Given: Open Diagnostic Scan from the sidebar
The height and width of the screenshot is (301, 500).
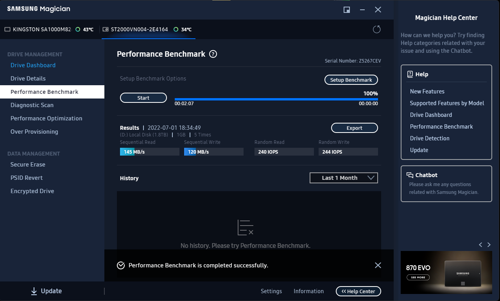Looking at the screenshot, I should (x=32, y=105).
